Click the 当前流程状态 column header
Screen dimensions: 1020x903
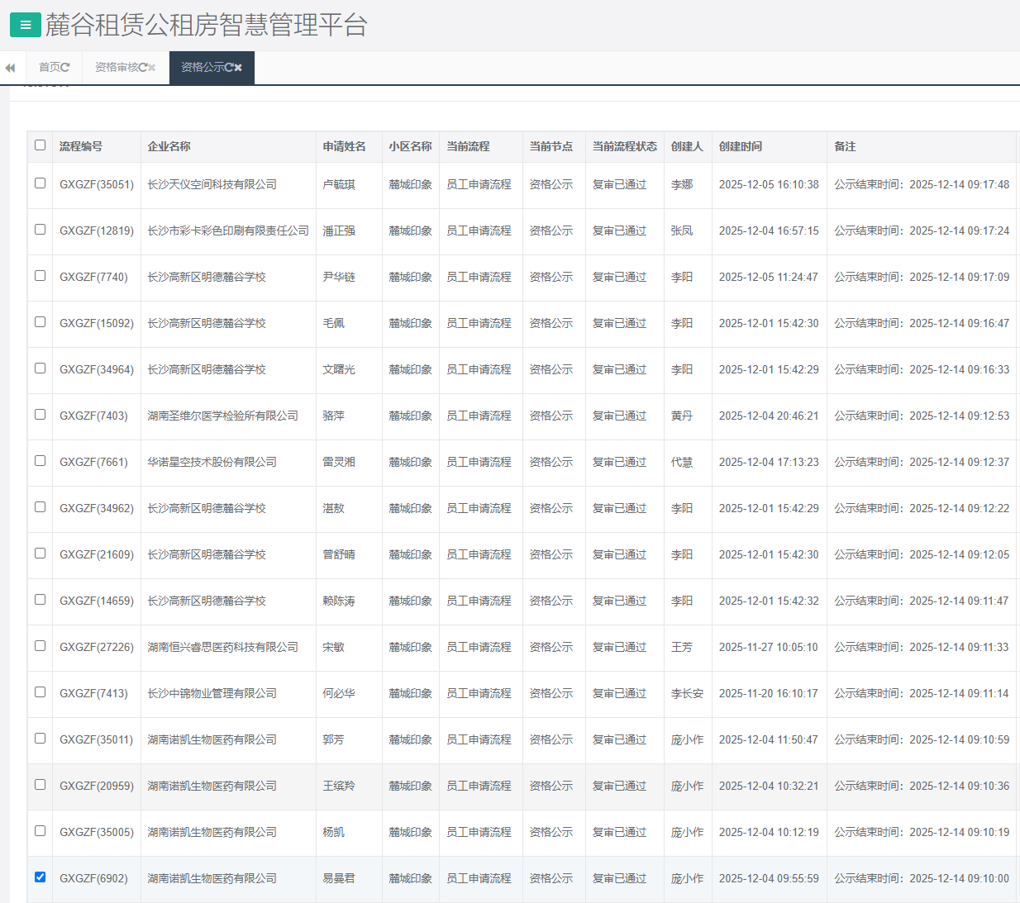624,146
